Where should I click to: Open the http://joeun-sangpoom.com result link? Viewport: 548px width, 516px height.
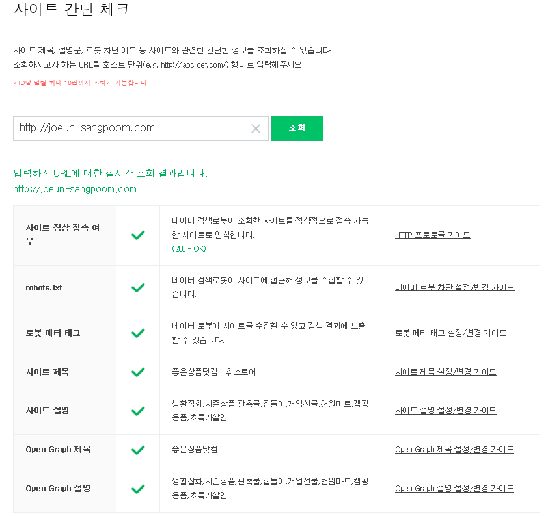click(75, 189)
